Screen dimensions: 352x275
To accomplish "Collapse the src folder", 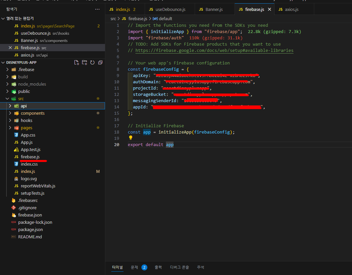I will pyautogui.click(x=7, y=98).
